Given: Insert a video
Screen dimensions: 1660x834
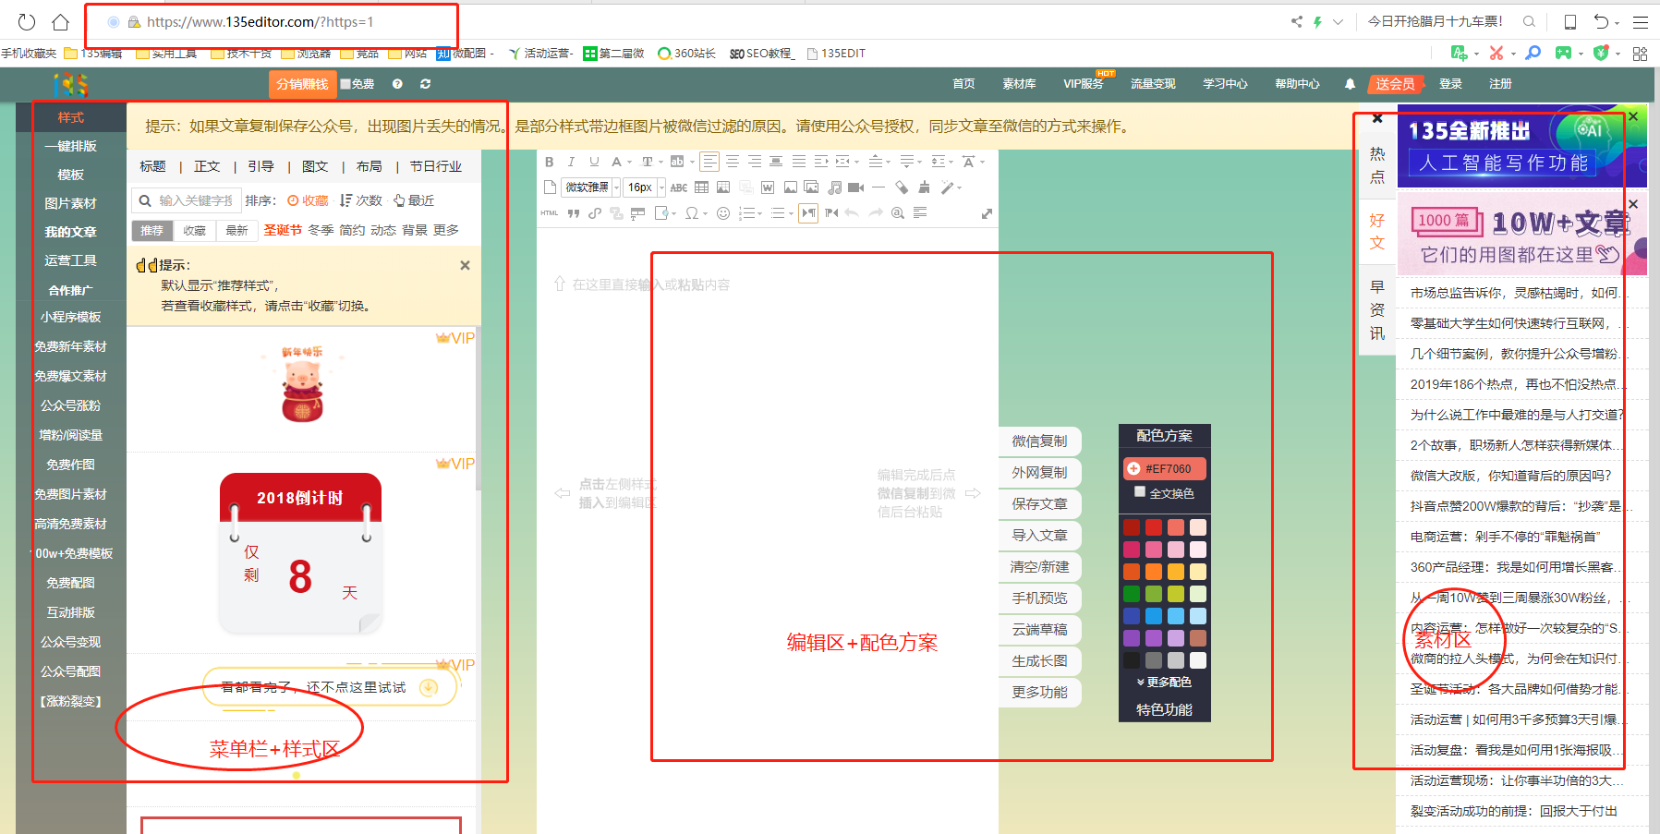Looking at the screenshot, I should click(856, 187).
